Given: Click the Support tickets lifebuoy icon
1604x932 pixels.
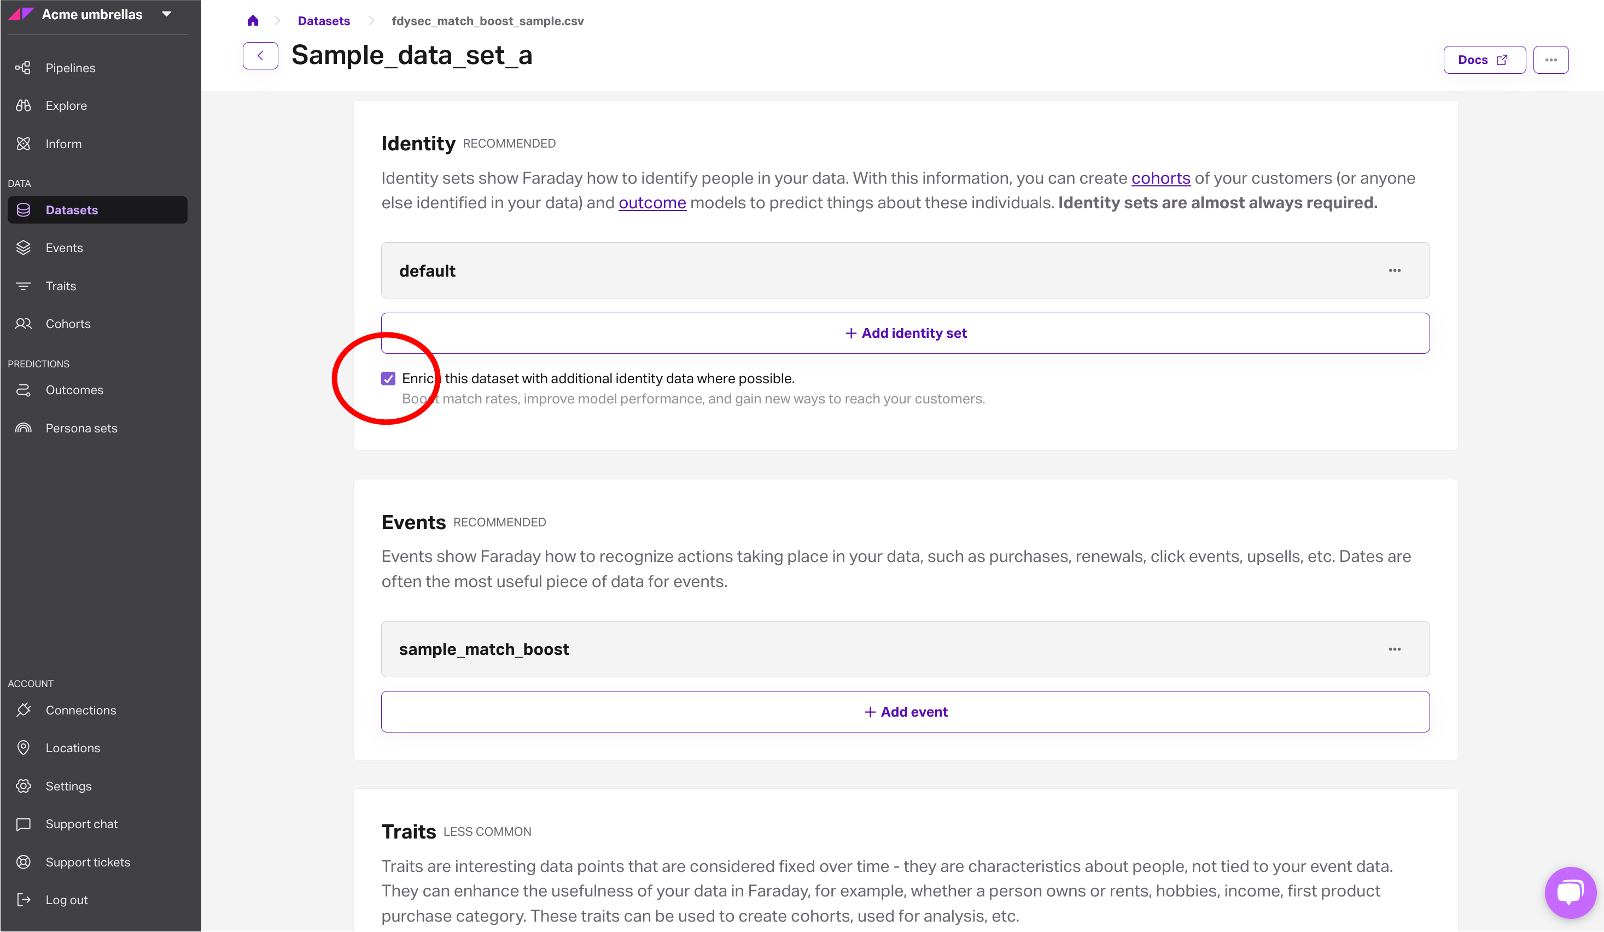Looking at the screenshot, I should [24, 862].
